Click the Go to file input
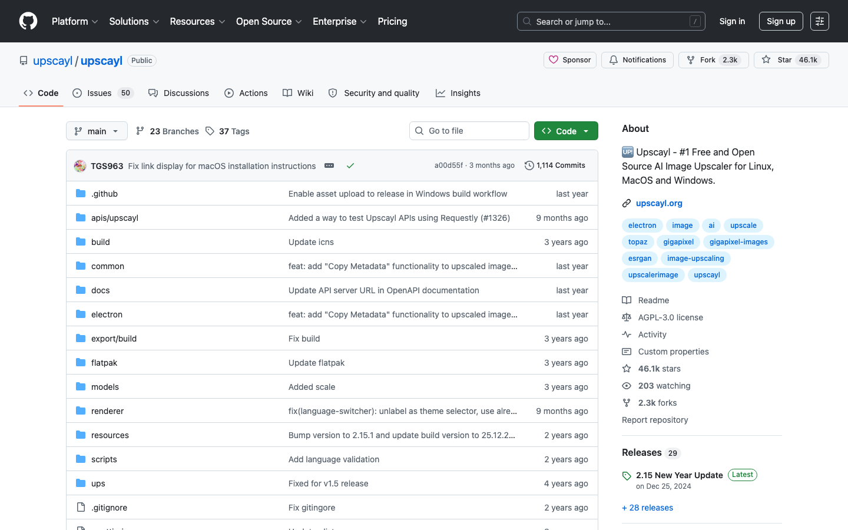848x530 pixels. pyautogui.click(x=469, y=131)
